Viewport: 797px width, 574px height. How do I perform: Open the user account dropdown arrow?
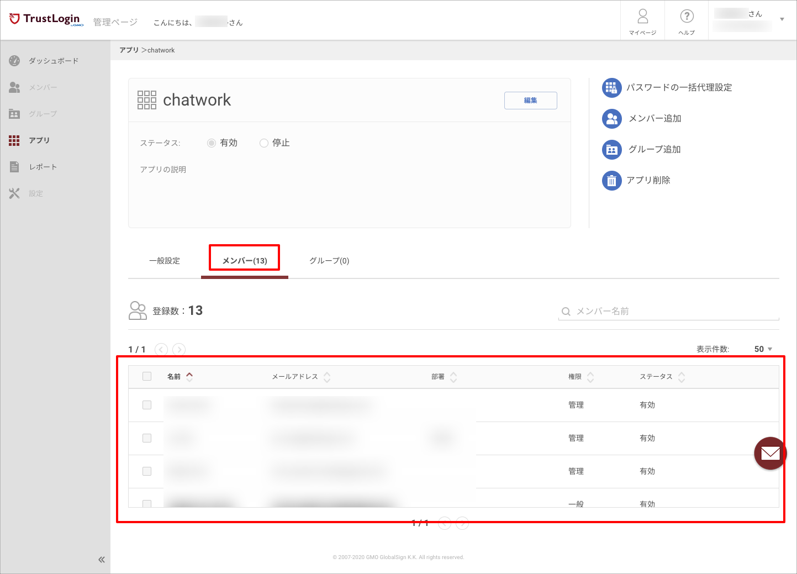click(782, 19)
